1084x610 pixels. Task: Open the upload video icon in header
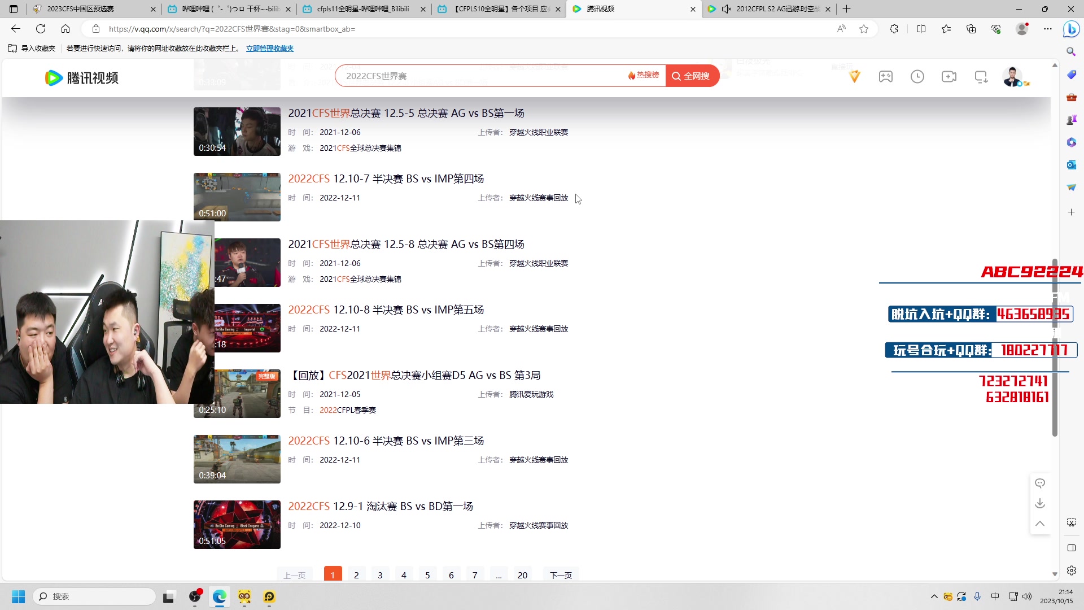(x=949, y=76)
